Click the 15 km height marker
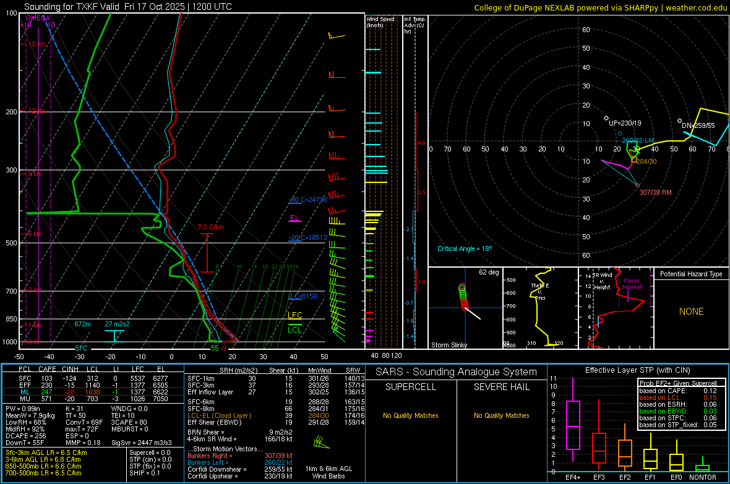 36,44
